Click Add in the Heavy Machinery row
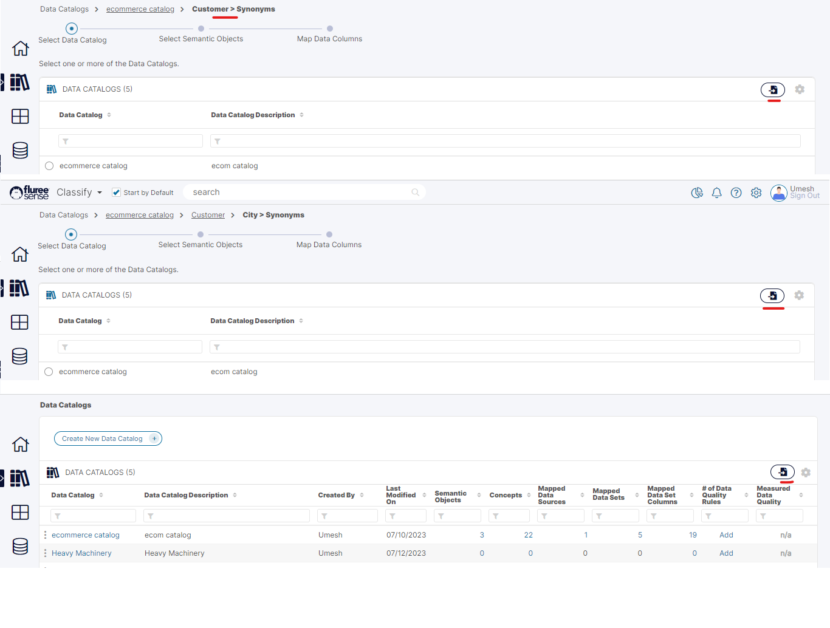The width and height of the screenshot is (830, 628). pos(726,553)
